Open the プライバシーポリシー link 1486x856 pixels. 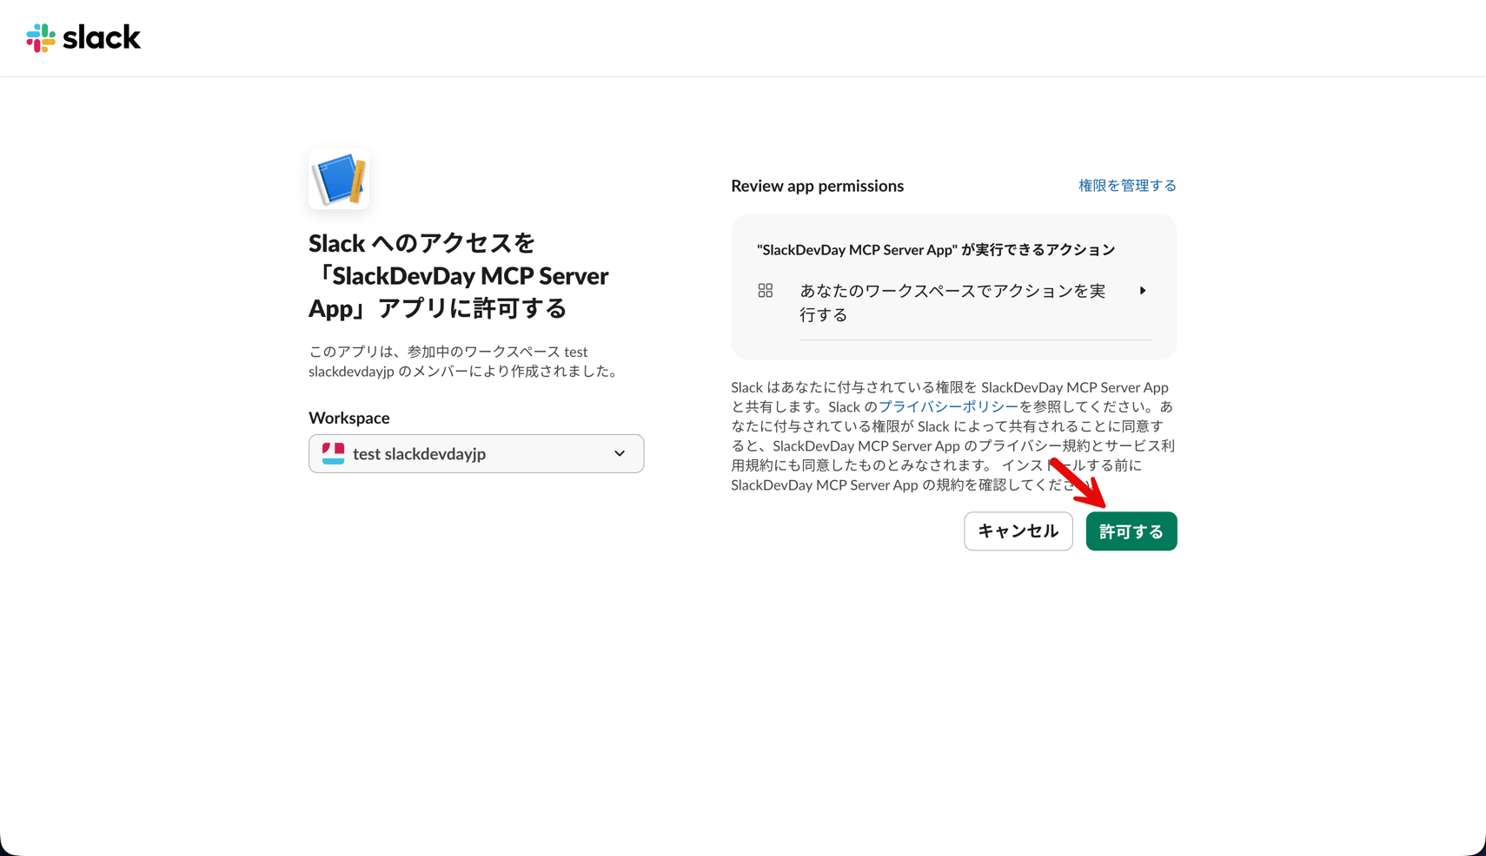tap(948, 406)
